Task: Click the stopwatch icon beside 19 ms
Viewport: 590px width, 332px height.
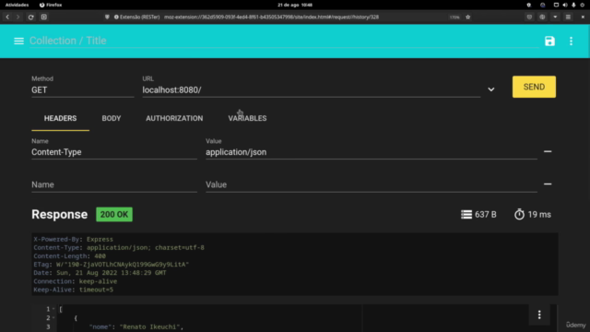Action: coord(519,214)
